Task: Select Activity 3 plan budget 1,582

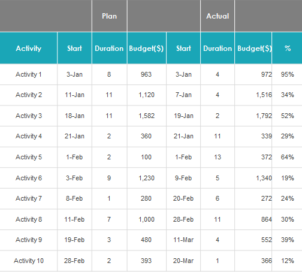Action: (x=147, y=116)
